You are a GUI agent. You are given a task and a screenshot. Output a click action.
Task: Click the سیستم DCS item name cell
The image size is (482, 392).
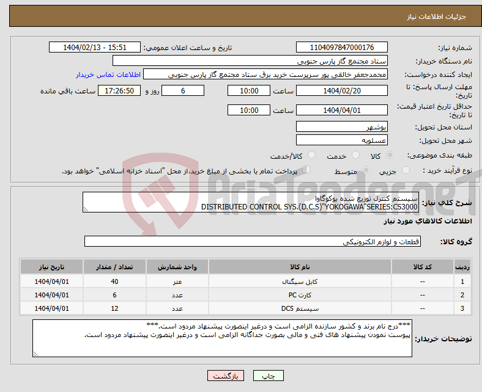point(300,308)
